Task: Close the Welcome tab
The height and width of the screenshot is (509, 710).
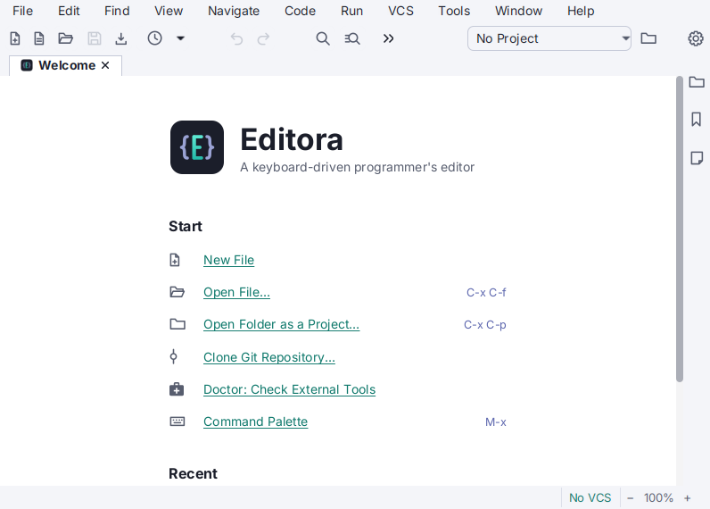Action: [105, 65]
